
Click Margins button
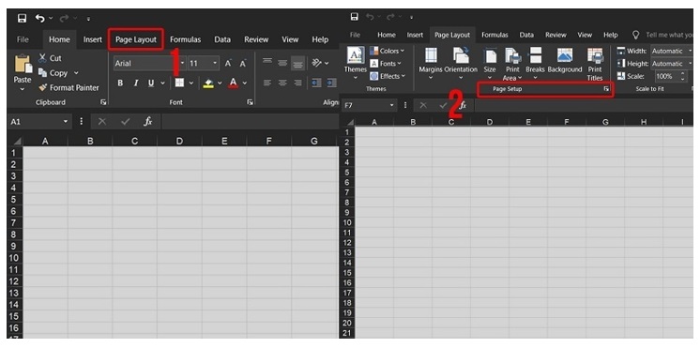pyautogui.click(x=431, y=64)
